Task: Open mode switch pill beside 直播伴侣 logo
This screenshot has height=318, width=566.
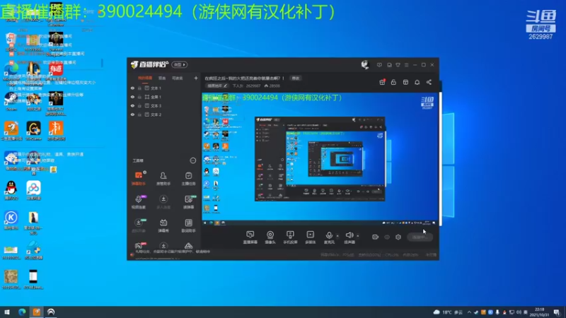Action: 180,65
